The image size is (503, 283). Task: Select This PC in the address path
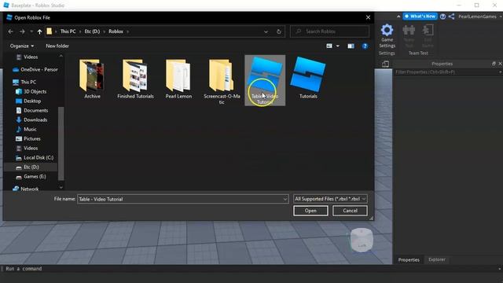(68, 31)
